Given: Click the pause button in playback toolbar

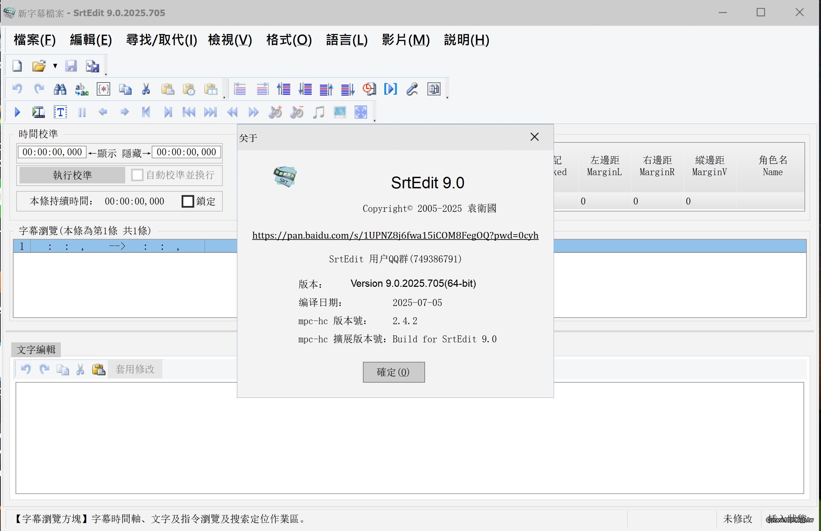Looking at the screenshot, I should pos(82,112).
